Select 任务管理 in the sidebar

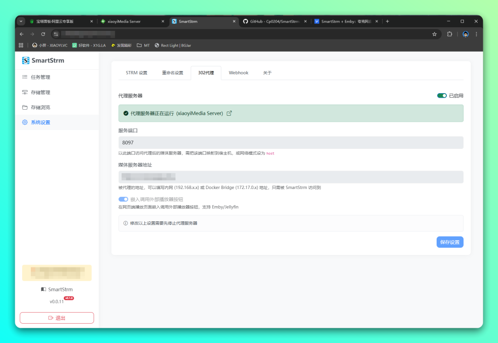(x=40, y=77)
